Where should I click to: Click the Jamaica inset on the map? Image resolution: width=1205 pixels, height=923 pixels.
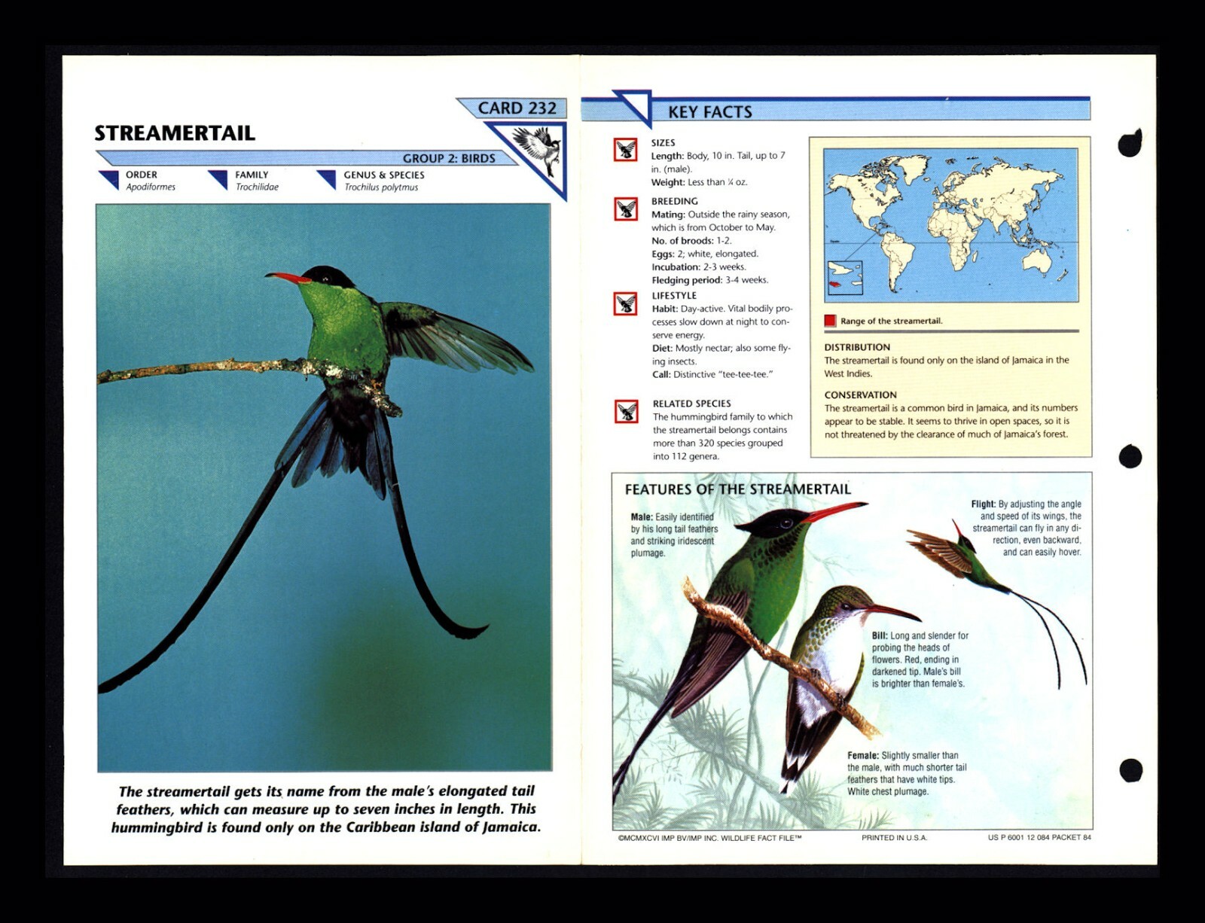tap(845, 277)
